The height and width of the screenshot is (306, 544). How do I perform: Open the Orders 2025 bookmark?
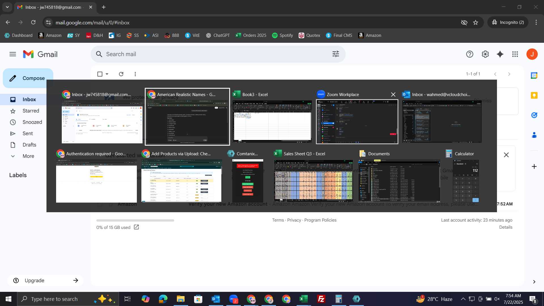(x=251, y=35)
